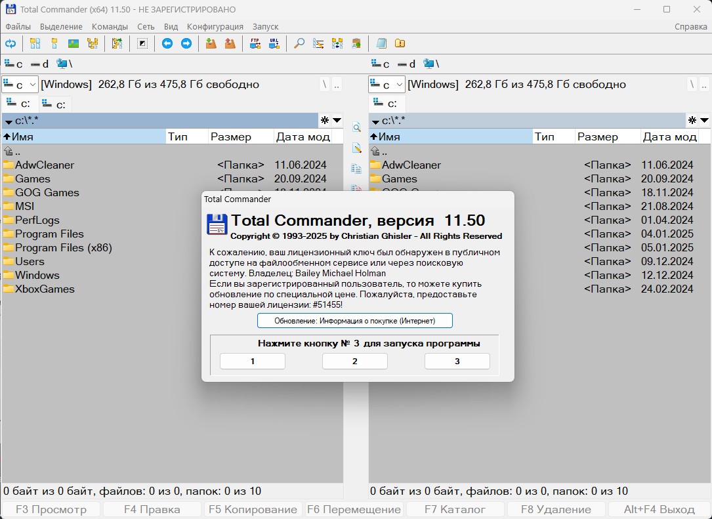The width and height of the screenshot is (712, 519).
Task: Click F7 Каталог button
Action: [x=455, y=509]
